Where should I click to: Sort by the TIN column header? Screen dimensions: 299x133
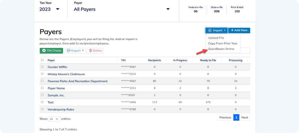123,60
